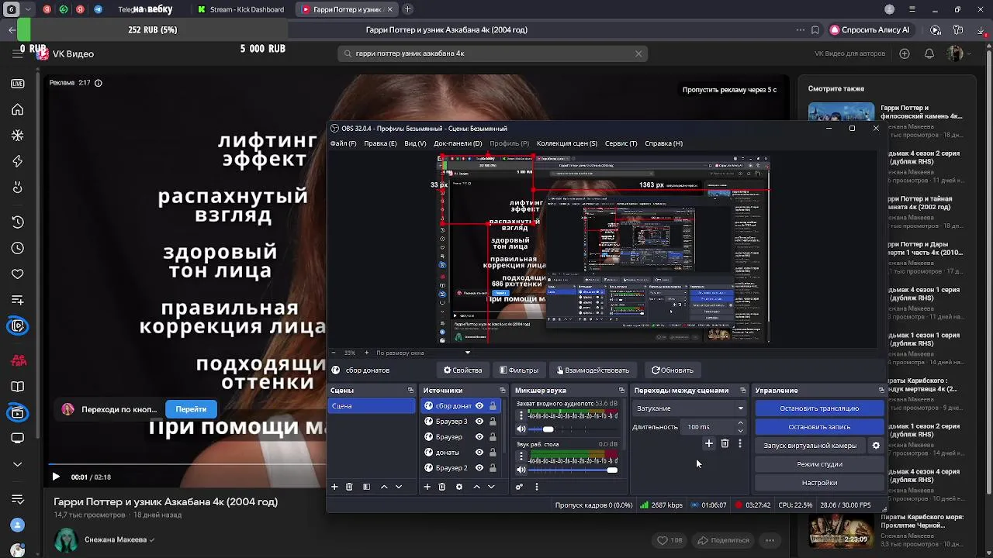The image size is (993, 558).
Task: Toggle lock on донаты source
Action: coord(493,453)
